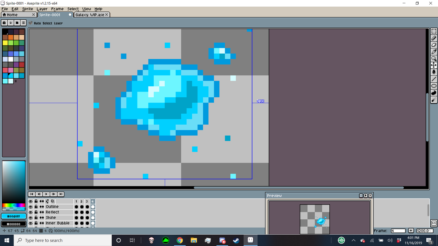
Task: Open the Sprite menu
Action: [x=27, y=9]
